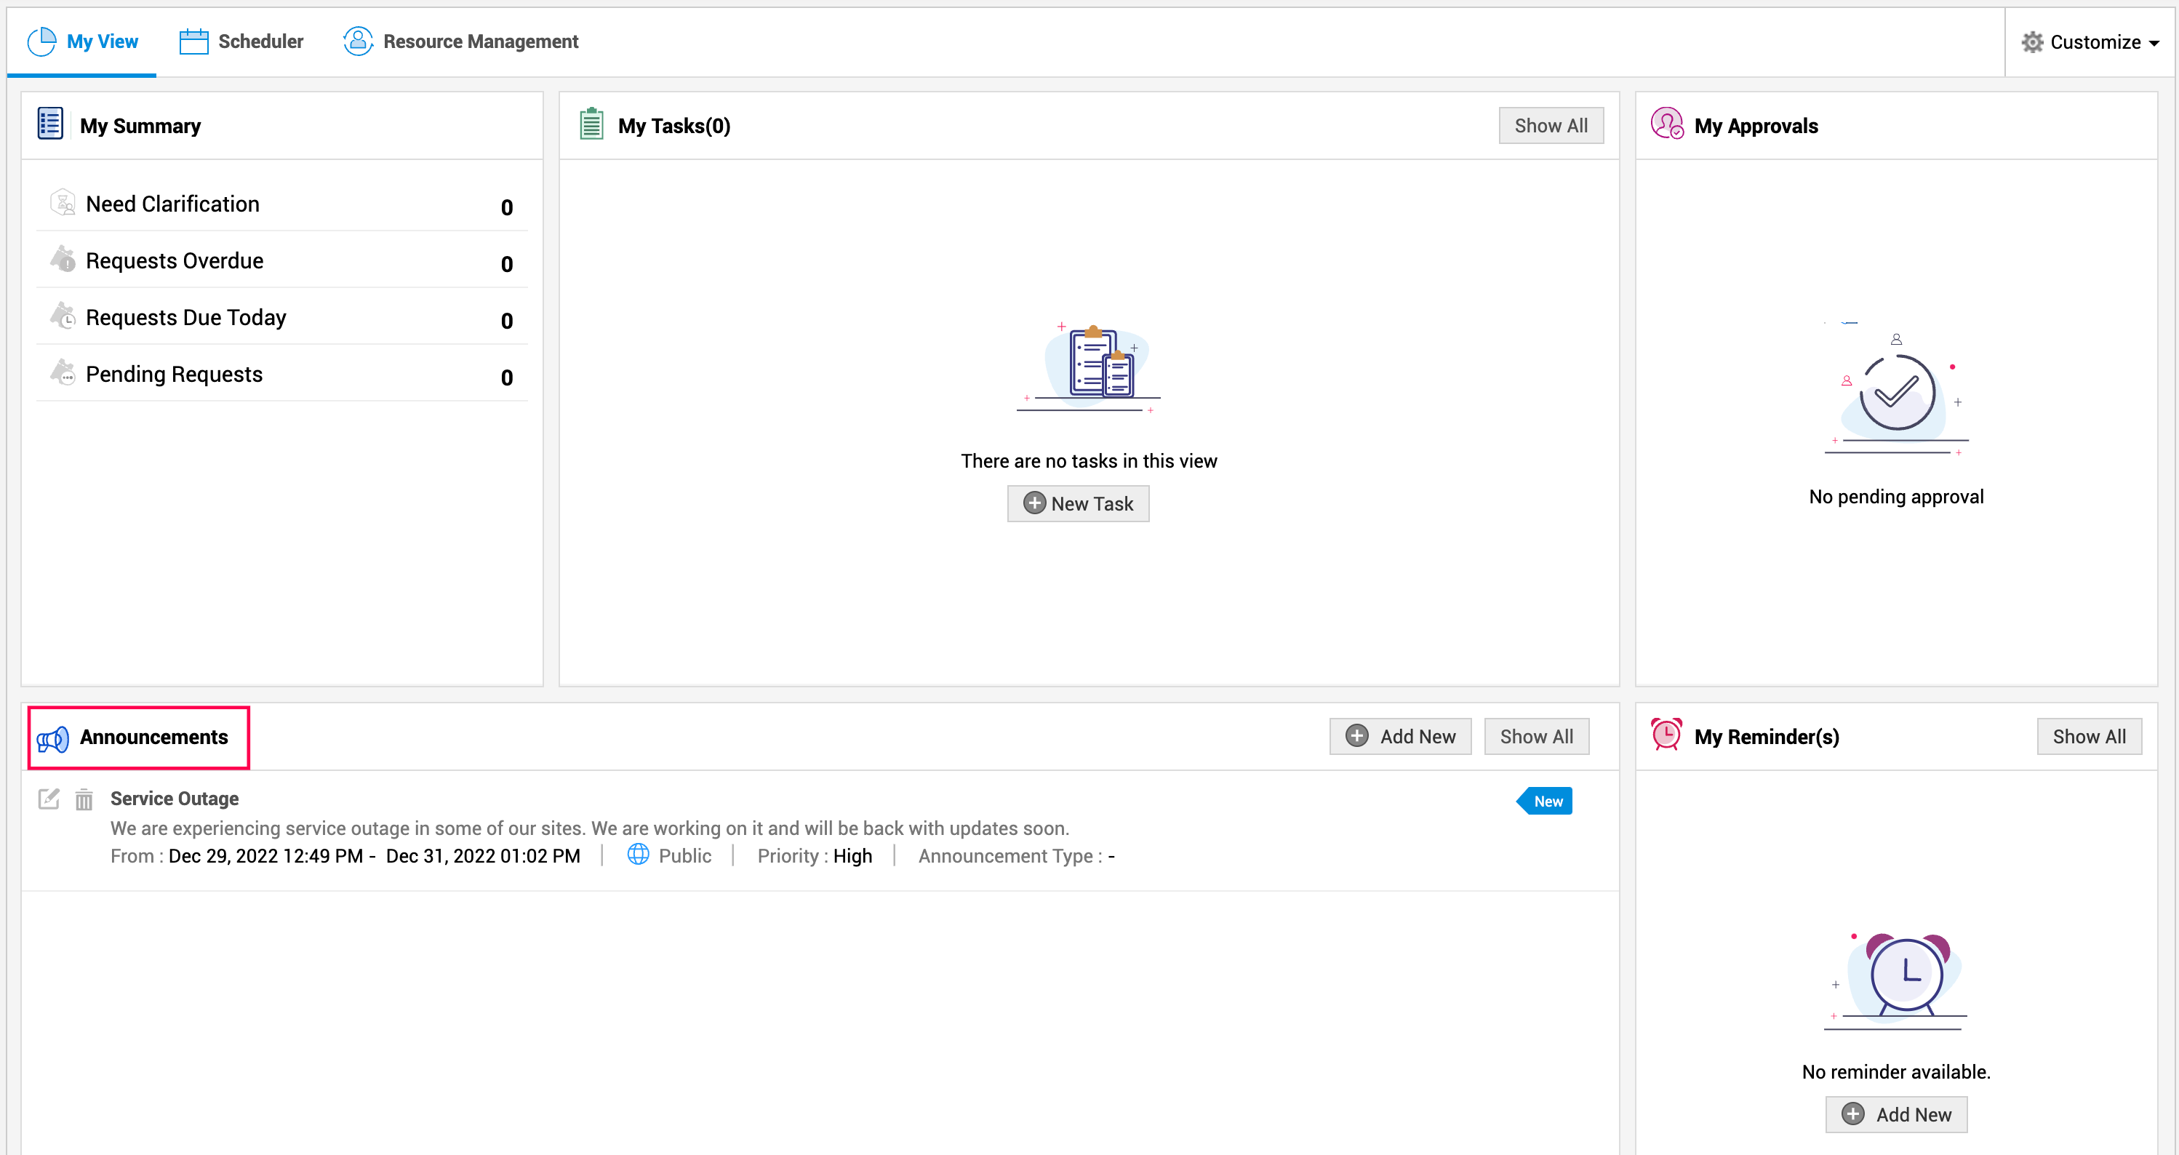Image resolution: width=2179 pixels, height=1155 pixels.
Task: Click the My Tasks clipboard icon
Action: click(x=591, y=124)
